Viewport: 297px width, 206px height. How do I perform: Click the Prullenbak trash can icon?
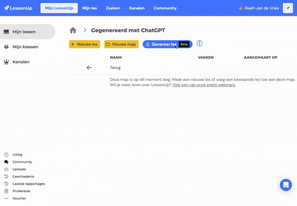[6, 191]
